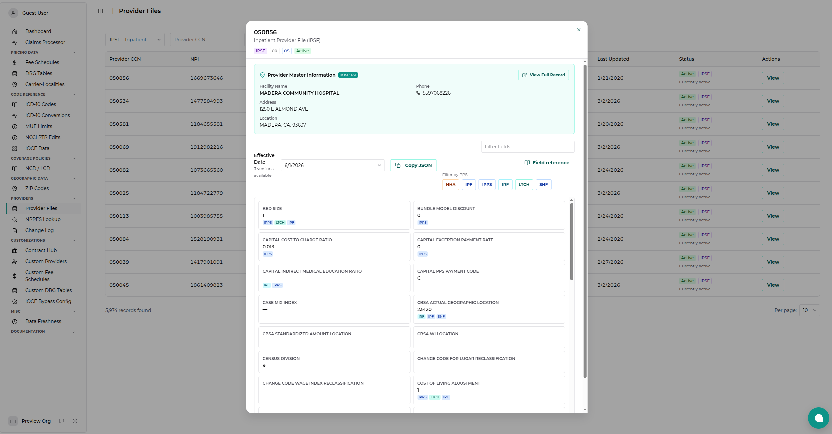Click the ICD-10 Conversions icon

pyautogui.click(x=15, y=116)
